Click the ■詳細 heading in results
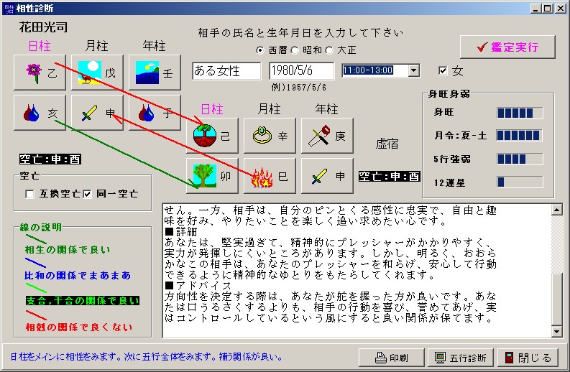This screenshot has height=372, width=570. click(x=181, y=231)
